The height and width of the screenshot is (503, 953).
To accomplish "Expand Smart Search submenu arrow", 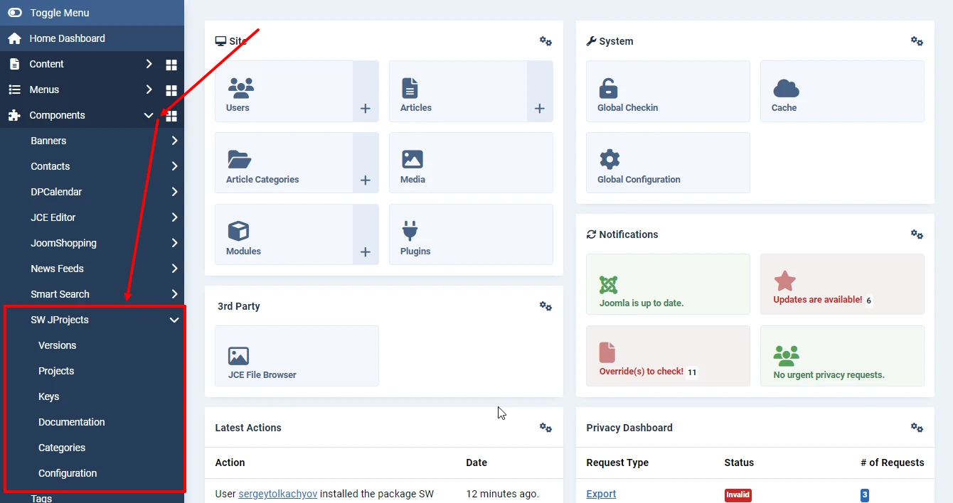I will pyautogui.click(x=175, y=294).
